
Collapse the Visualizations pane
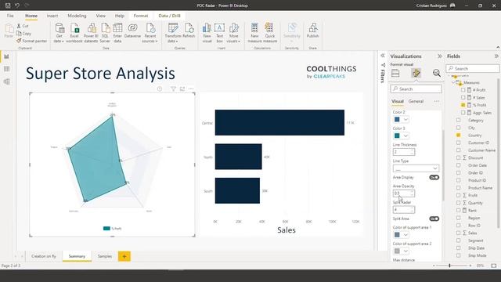pyautogui.click(x=440, y=56)
